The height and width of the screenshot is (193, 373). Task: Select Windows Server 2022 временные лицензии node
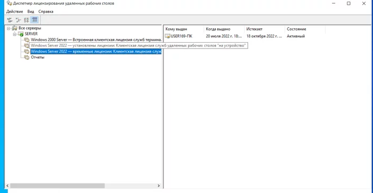tap(96, 51)
